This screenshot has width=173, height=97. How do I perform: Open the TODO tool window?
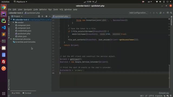[16, 93]
